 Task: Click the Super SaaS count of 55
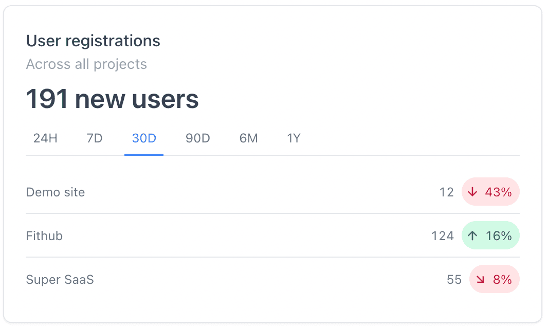454,280
